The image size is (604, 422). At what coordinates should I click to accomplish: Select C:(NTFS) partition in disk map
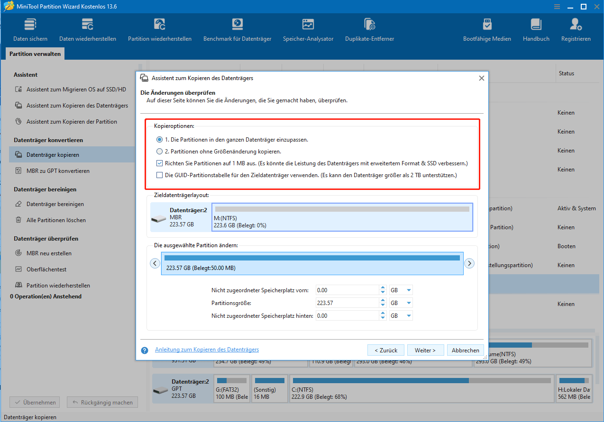click(x=422, y=389)
